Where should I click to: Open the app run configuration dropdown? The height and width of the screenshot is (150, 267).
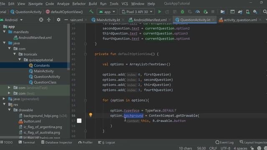tap(107, 12)
